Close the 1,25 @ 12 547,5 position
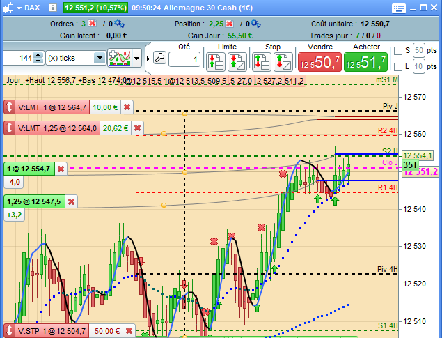Image resolution: width=442 pixels, height=338 pixels. [x=71, y=201]
